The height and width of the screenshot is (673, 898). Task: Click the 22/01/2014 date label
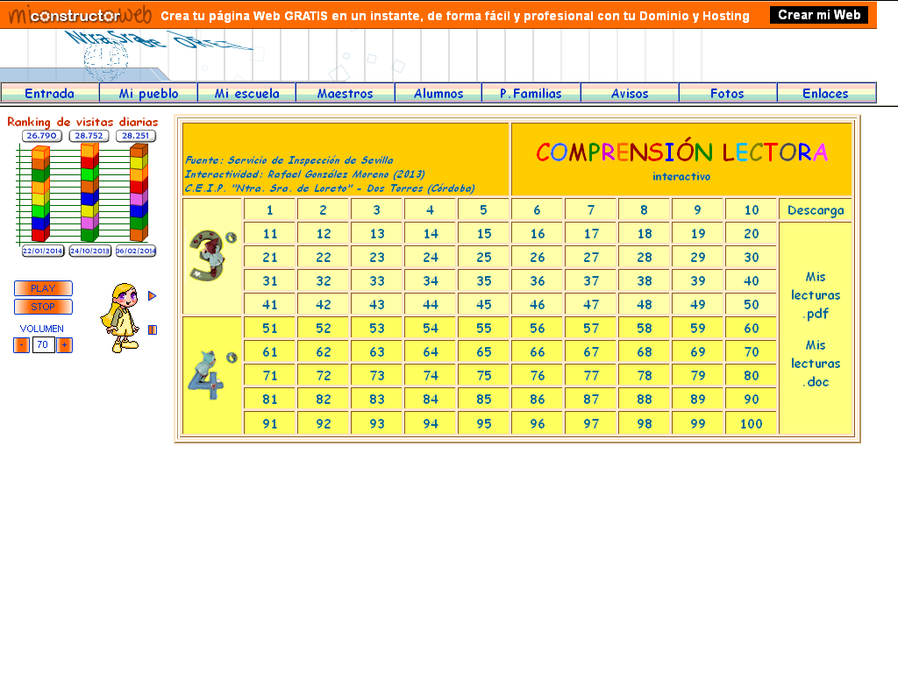click(x=43, y=251)
